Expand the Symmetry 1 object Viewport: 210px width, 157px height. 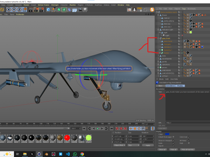[160, 50]
